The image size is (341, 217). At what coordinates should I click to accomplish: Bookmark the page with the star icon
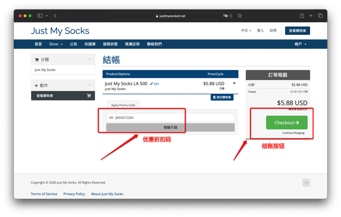pos(240,16)
